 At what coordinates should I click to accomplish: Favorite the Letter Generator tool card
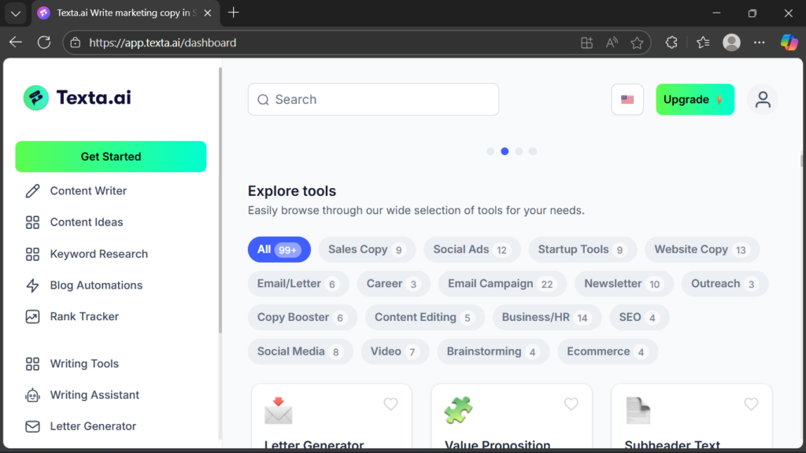point(390,403)
